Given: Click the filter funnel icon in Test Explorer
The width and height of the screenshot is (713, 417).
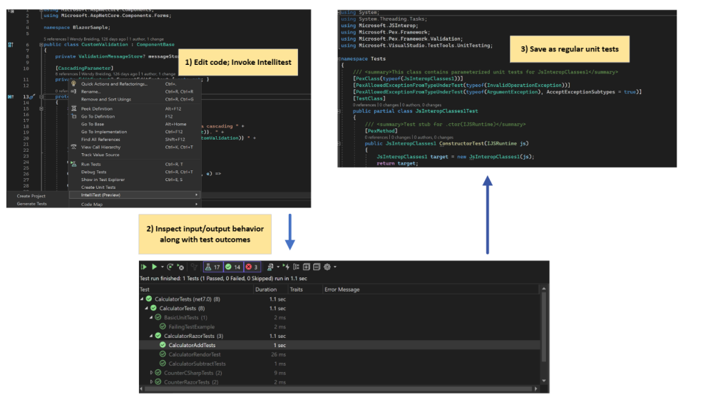Looking at the screenshot, I should tap(194, 267).
